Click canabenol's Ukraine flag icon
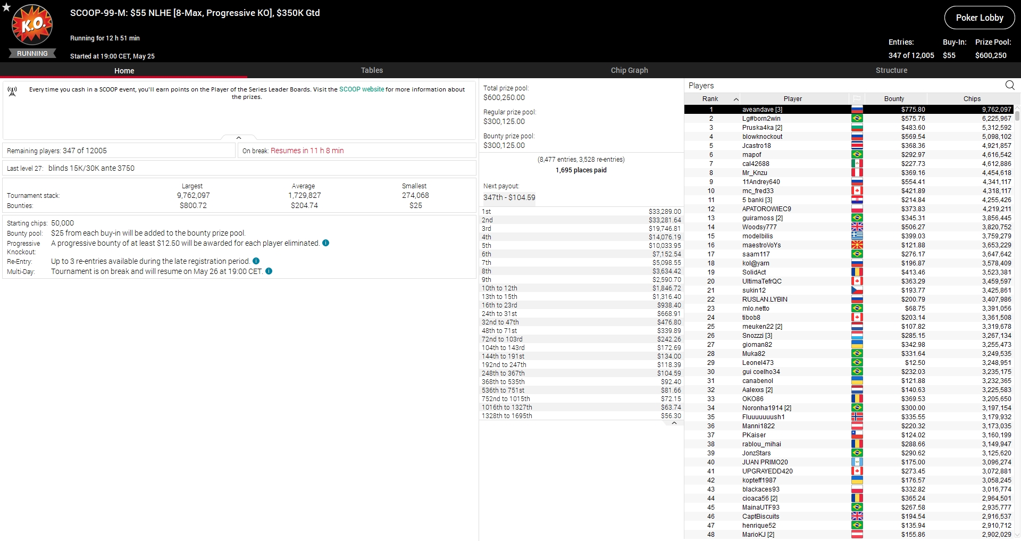 click(857, 381)
